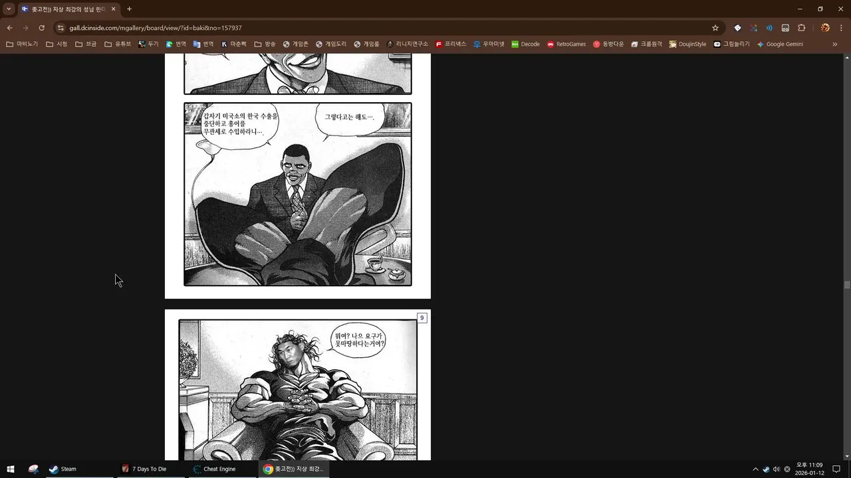851x478 pixels.
Task: Open the pinned app next to Start
Action: pos(33,469)
